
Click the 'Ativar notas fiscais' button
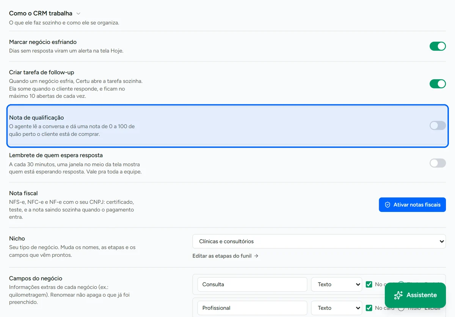(412, 205)
